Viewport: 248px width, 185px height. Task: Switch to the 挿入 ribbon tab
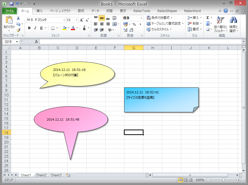[x=39, y=11]
